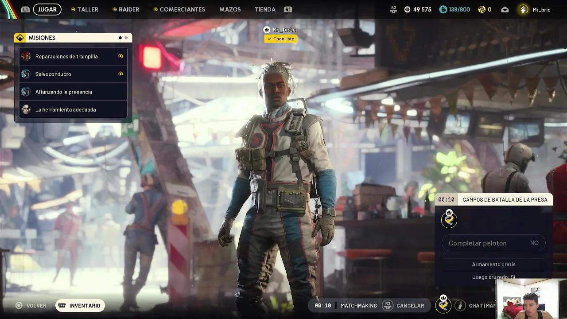
Task: Click the Afianzando la presencia trader portrait
Action: [x=26, y=92]
